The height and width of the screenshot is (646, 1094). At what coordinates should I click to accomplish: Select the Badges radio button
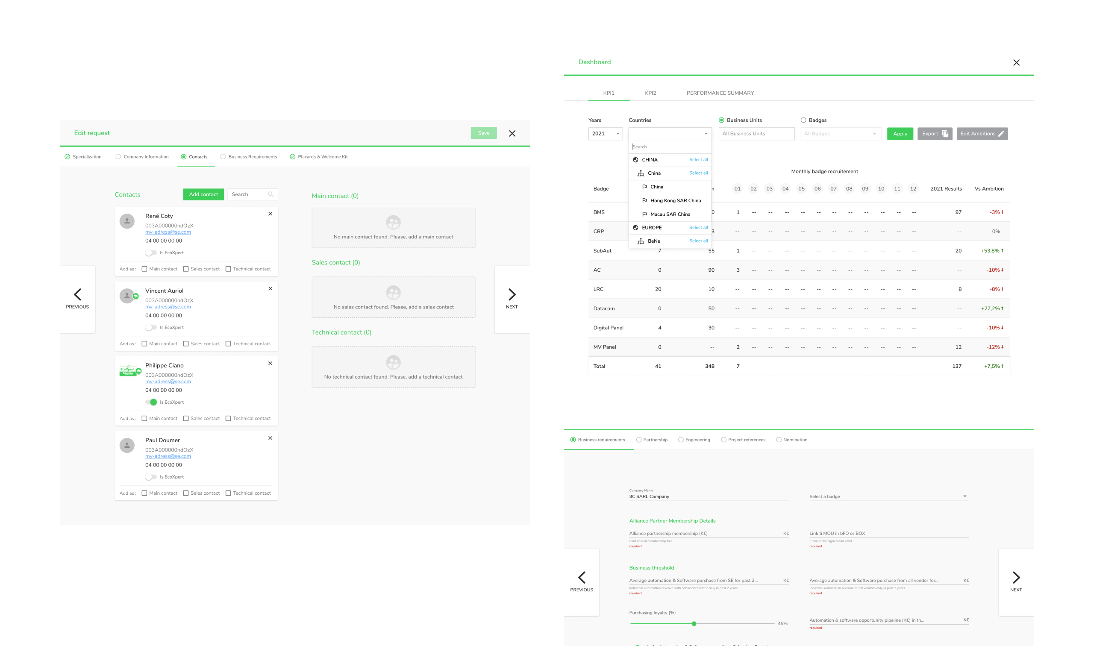click(803, 120)
